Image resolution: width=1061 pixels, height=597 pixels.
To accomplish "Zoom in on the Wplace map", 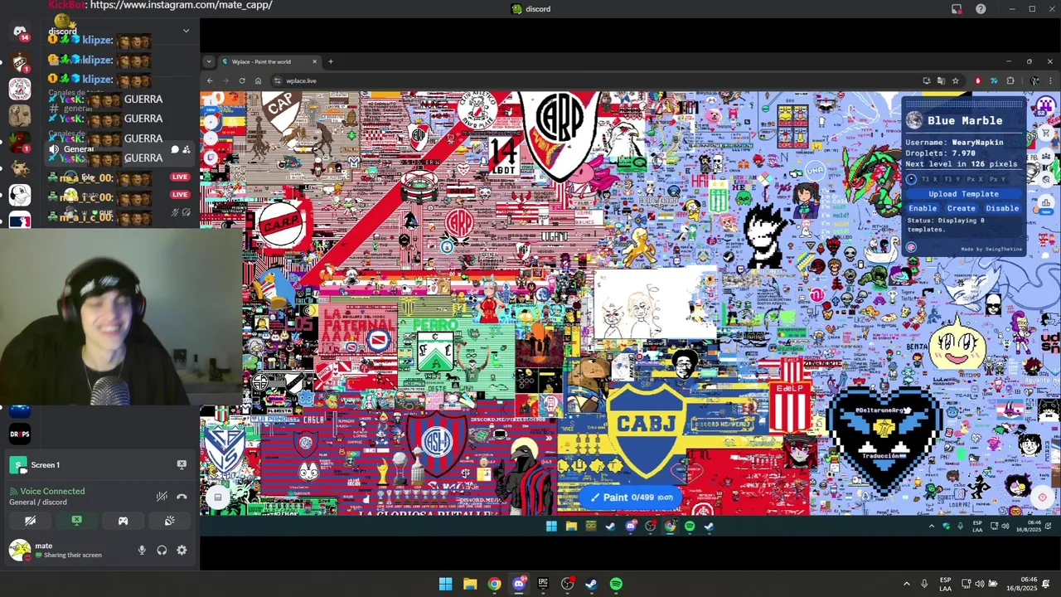I will tap(211, 121).
